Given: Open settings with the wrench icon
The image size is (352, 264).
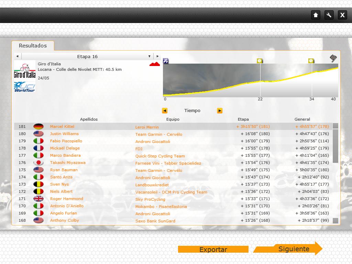Looking at the screenshot, I should point(329,15).
